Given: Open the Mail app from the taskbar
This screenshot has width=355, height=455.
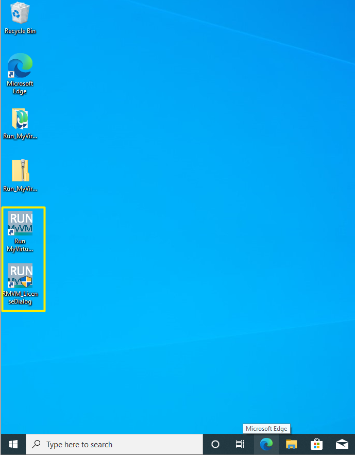Looking at the screenshot, I should (x=342, y=444).
